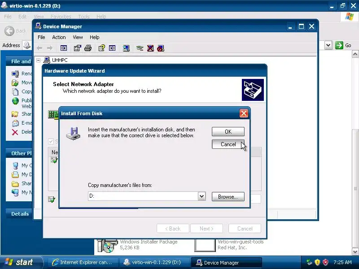Open the Copy manufacturer's files from dropdown
Image resolution: width=359 pixels, height=269 pixels.
pos(201,196)
